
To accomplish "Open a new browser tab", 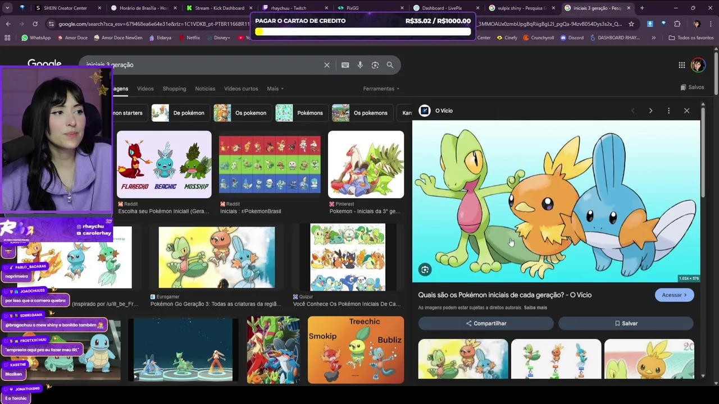I will (x=642, y=8).
